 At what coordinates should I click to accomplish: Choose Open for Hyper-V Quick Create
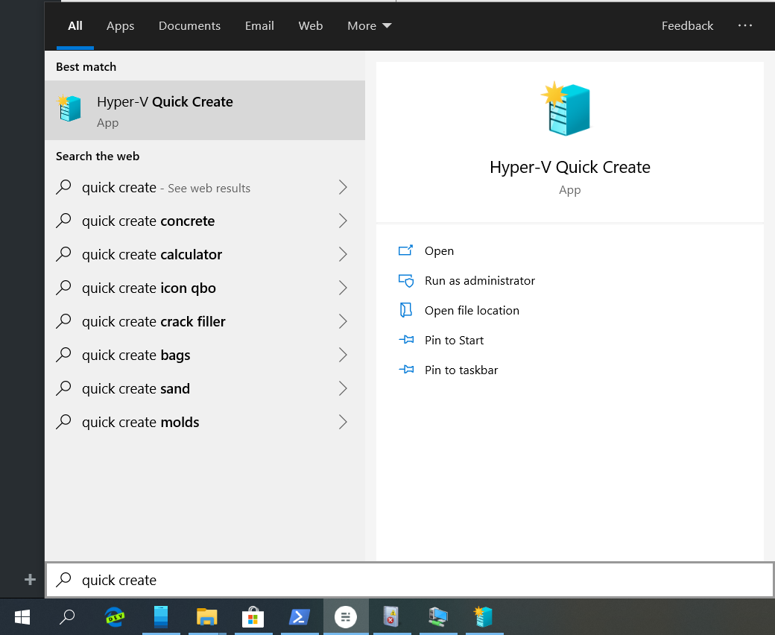tap(439, 251)
